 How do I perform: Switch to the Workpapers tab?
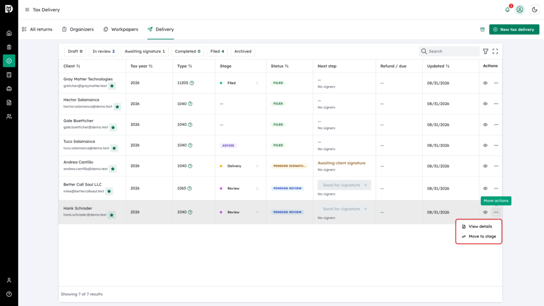pos(121,30)
